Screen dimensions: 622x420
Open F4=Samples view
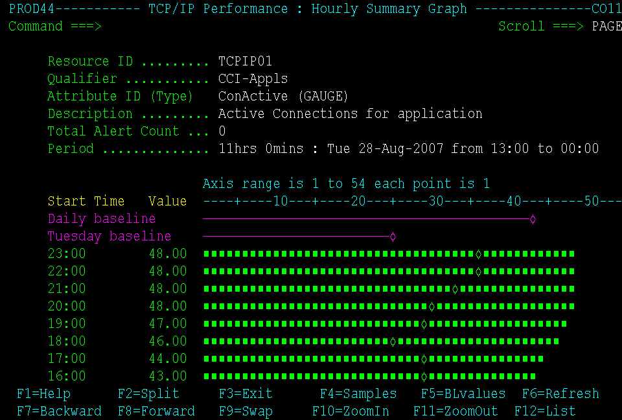coord(358,394)
